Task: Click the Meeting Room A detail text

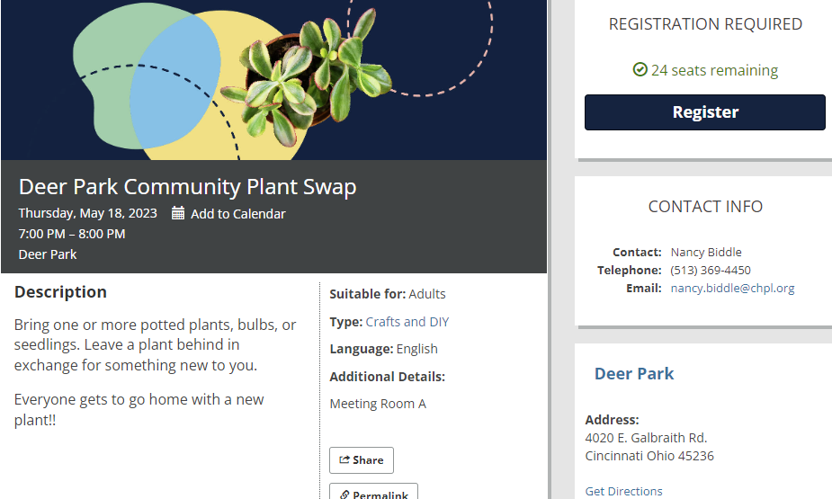Action: pos(378,404)
